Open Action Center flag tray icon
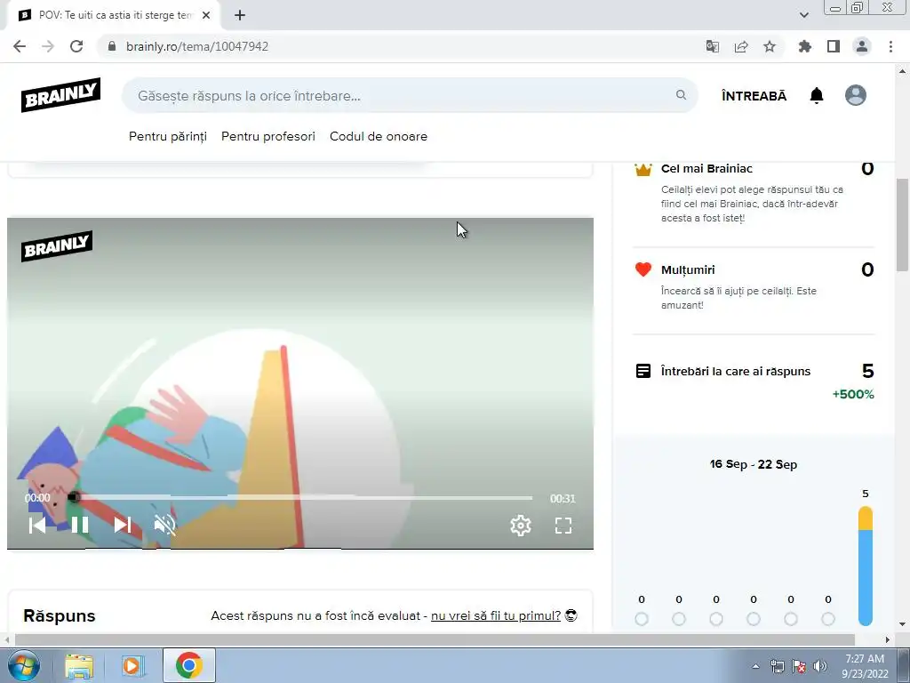Screen dimensions: 910x683 tap(799, 666)
